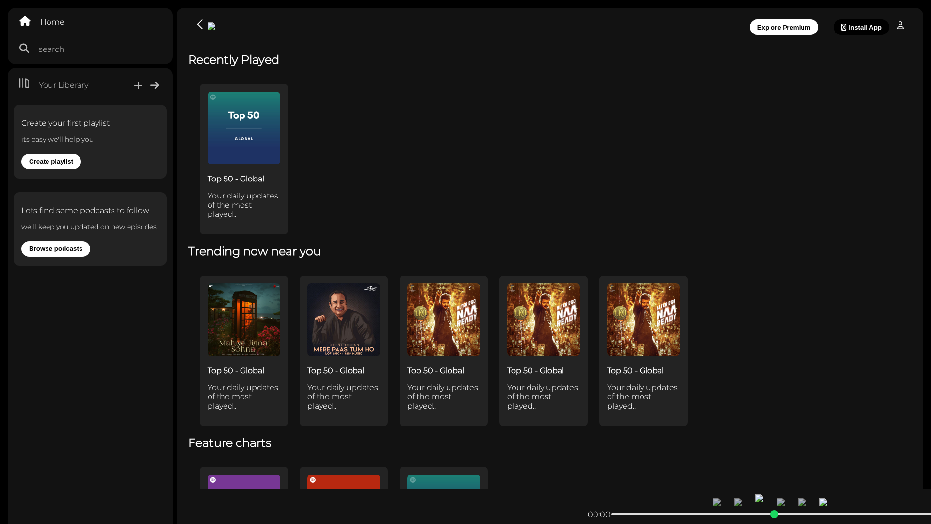
Task: Open the first Naa Ready album cover
Action: tap(444, 320)
